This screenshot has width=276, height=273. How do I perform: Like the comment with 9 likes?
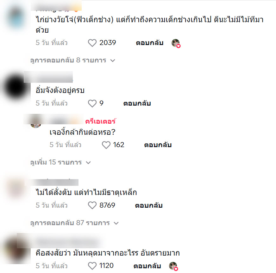[x=92, y=103]
